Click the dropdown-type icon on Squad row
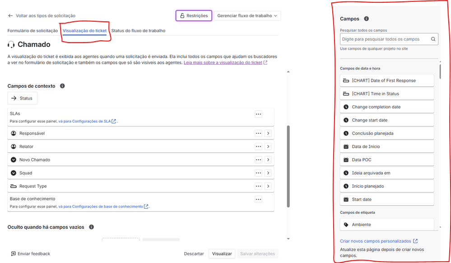 13,173
